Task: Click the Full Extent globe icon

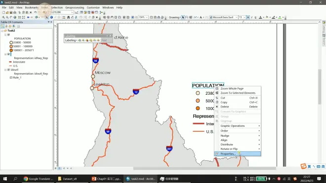Action: [15, 17]
